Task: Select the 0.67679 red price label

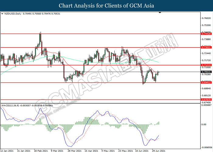Action: point(206,99)
